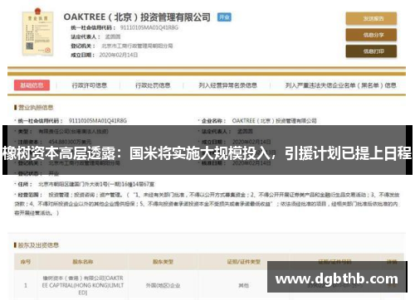Click the 发送报告 button
415x300 pixels.
371,18
